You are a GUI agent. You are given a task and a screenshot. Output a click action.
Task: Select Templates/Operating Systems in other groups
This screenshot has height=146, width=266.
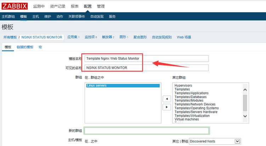[197, 108]
